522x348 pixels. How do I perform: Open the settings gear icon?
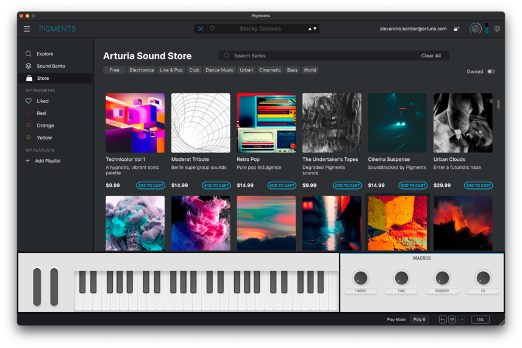497,29
